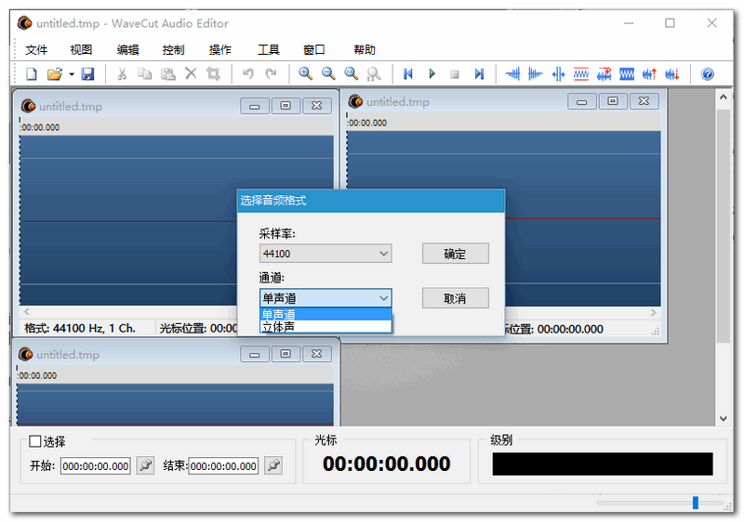Click the 结束 time input field
The width and height of the screenshot is (744, 522).
223,466
